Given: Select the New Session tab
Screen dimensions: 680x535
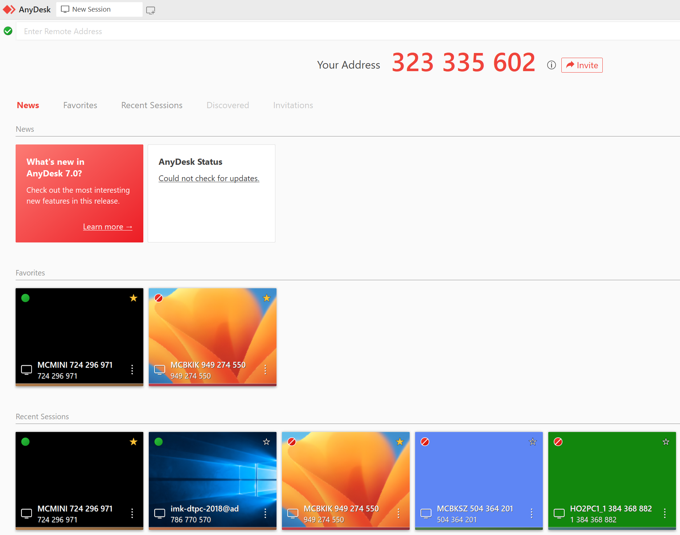Looking at the screenshot, I should tap(99, 9).
